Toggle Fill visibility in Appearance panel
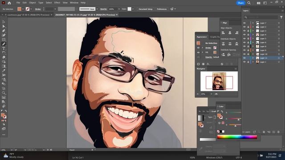285x160 pixels. (198, 52)
